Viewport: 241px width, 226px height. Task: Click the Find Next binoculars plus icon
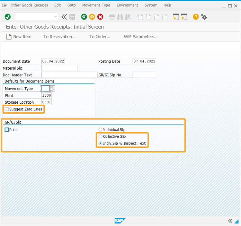click(128, 17)
